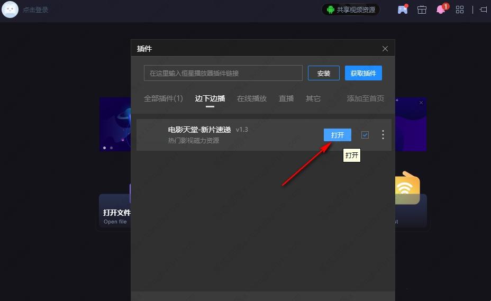Click the plugin link input field
This screenshot has height=301, width=491.
[223, 73]
